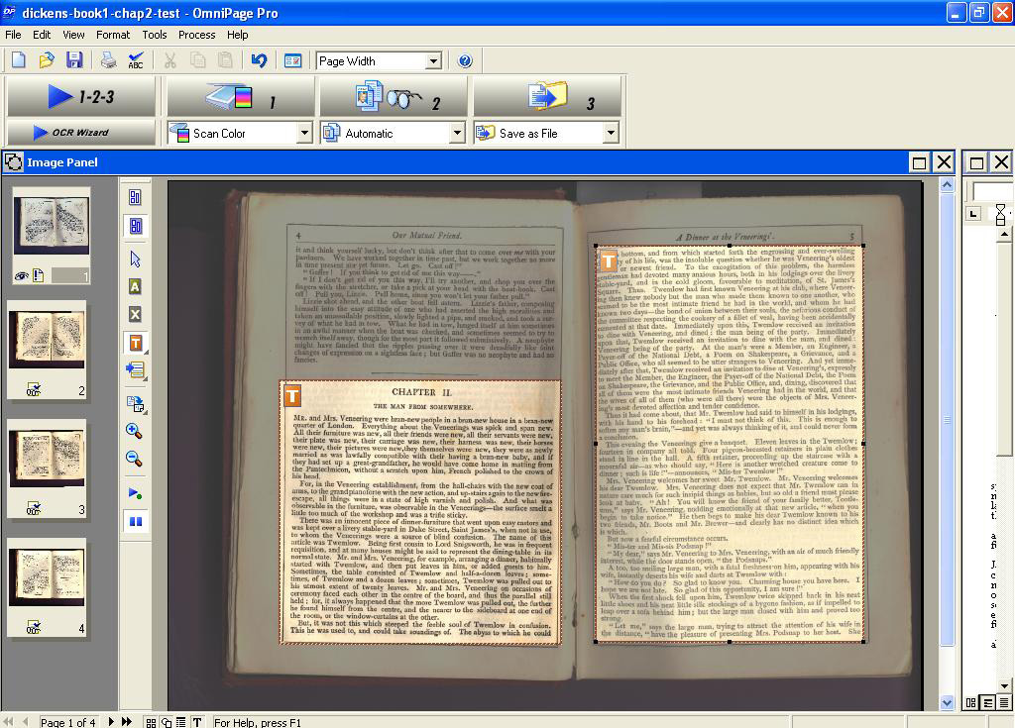This screenshot has width=1015, height=728.
Task: Maximize the Image Panel
Action: [x=919, y=162]
